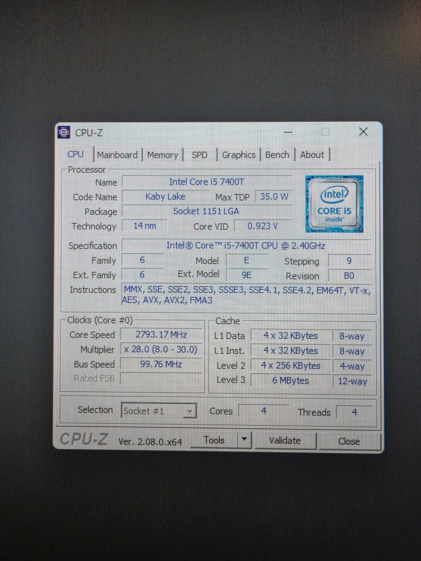The height and width of the screenshot is (561, 421).
Task: Click the Model value E
Action: tap(246, 260)
